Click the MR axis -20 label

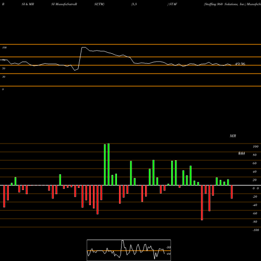click(x=255, y=197)
